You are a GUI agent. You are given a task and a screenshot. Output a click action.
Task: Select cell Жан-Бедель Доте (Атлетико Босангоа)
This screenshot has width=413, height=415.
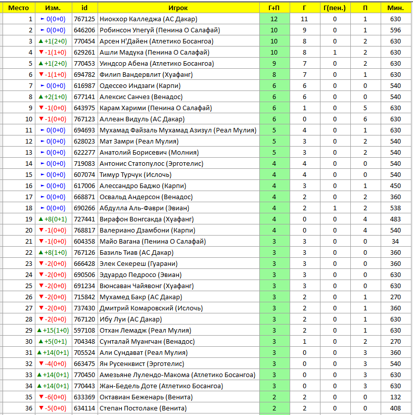pos(178,386)
